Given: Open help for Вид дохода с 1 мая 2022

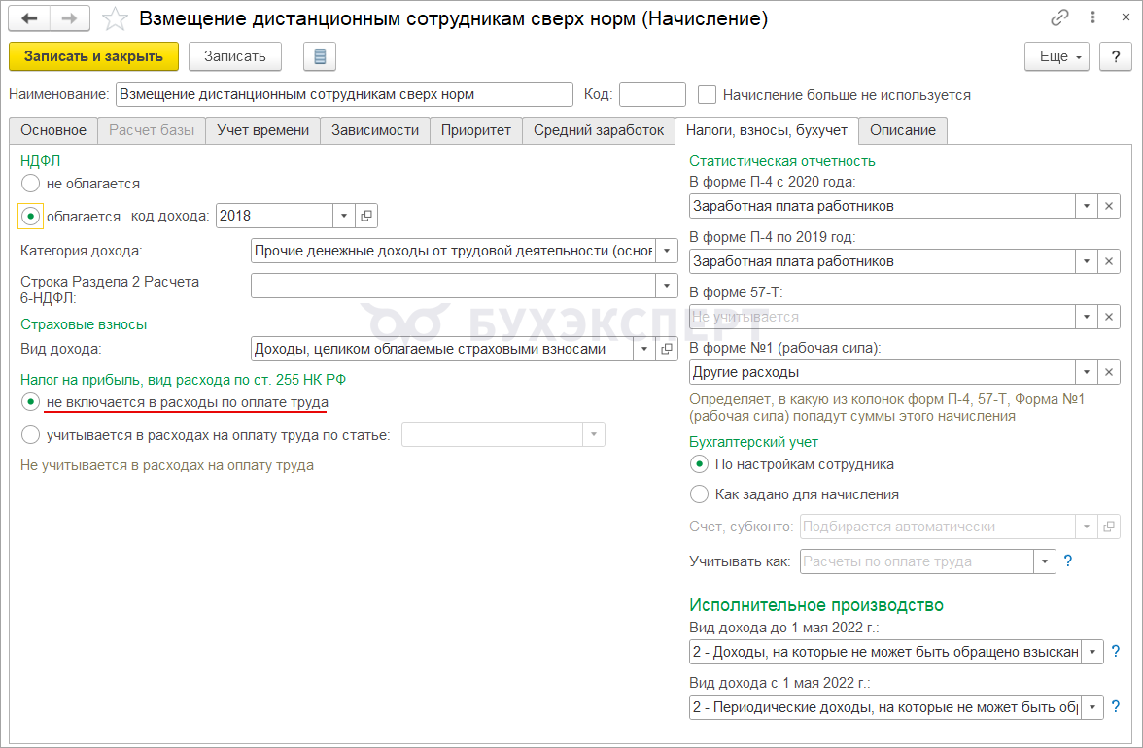Looking at the screenshot, I should click(1116, 706).
